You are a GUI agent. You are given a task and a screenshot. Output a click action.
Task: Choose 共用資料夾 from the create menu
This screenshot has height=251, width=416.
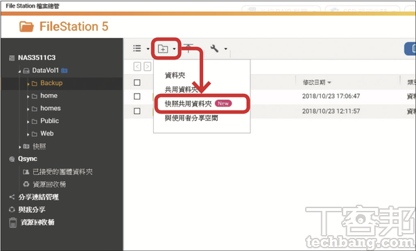pyautogui.click(x=181, y=89)
